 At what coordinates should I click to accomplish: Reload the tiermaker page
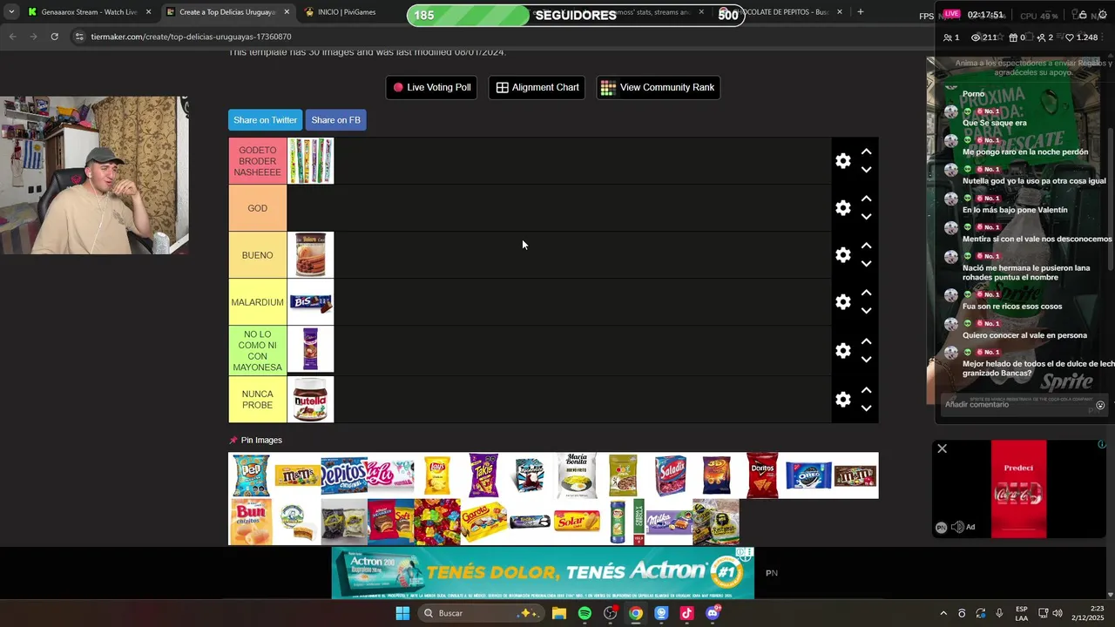[54, 37]
